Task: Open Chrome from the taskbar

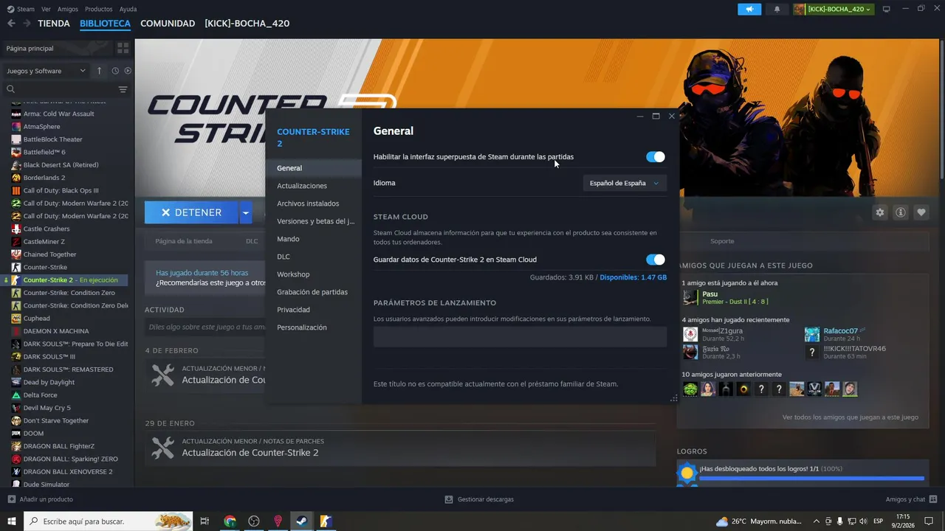Action: tap(230, 521)
